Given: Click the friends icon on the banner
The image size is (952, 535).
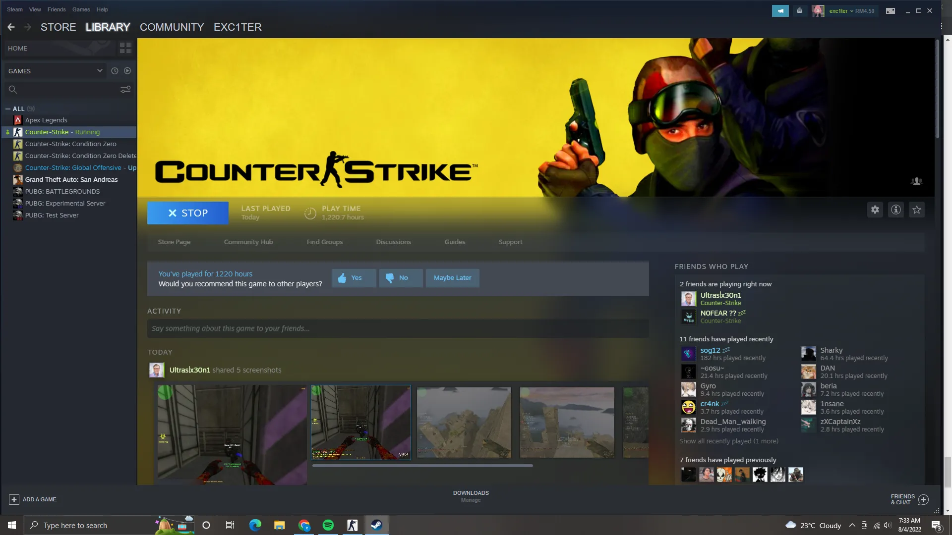Looking at the screenshot, I should 917,181.
